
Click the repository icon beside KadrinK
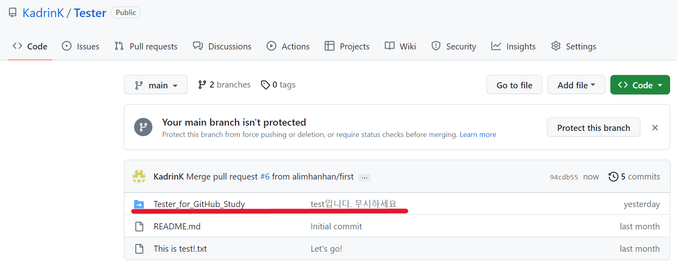point(13,13)
